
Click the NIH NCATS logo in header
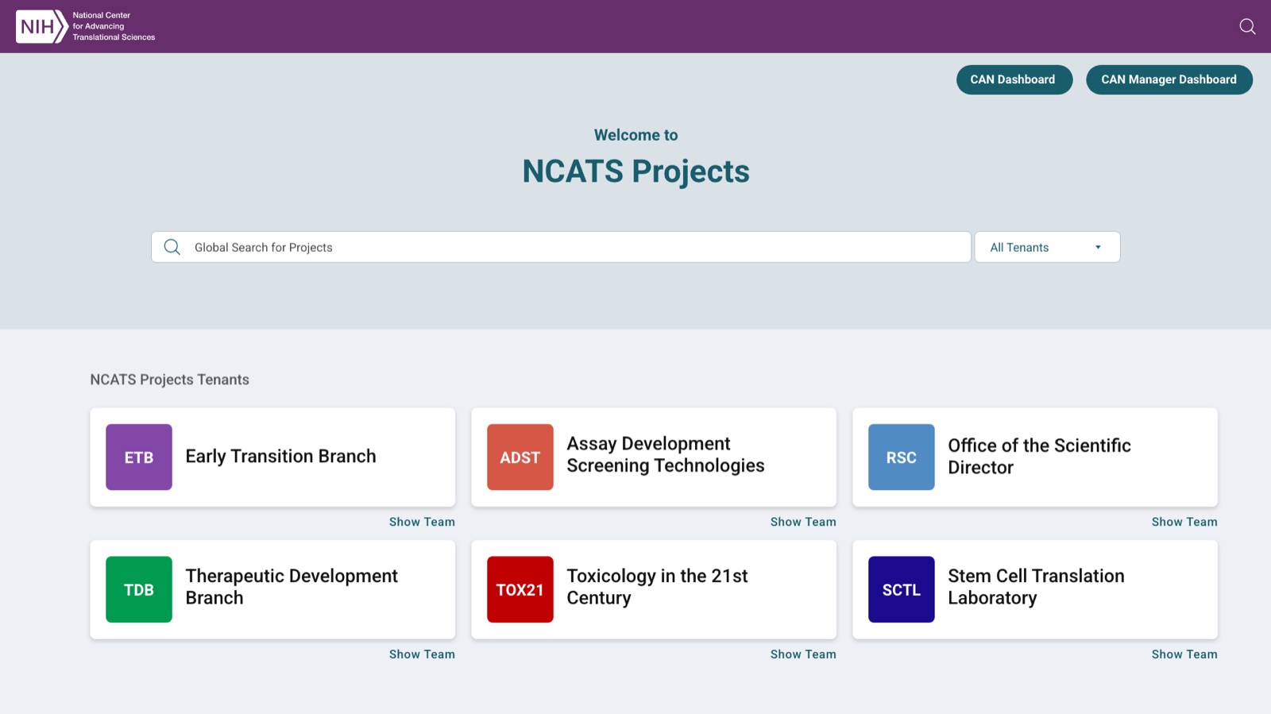[x=85, y=26]
